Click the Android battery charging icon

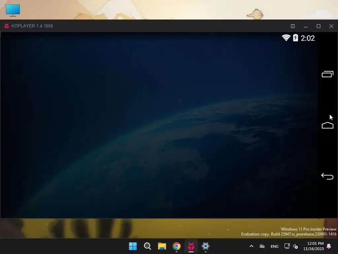295,38
